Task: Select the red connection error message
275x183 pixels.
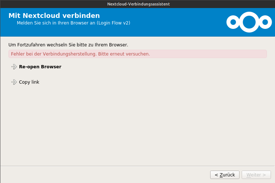Action: (138, 54)
